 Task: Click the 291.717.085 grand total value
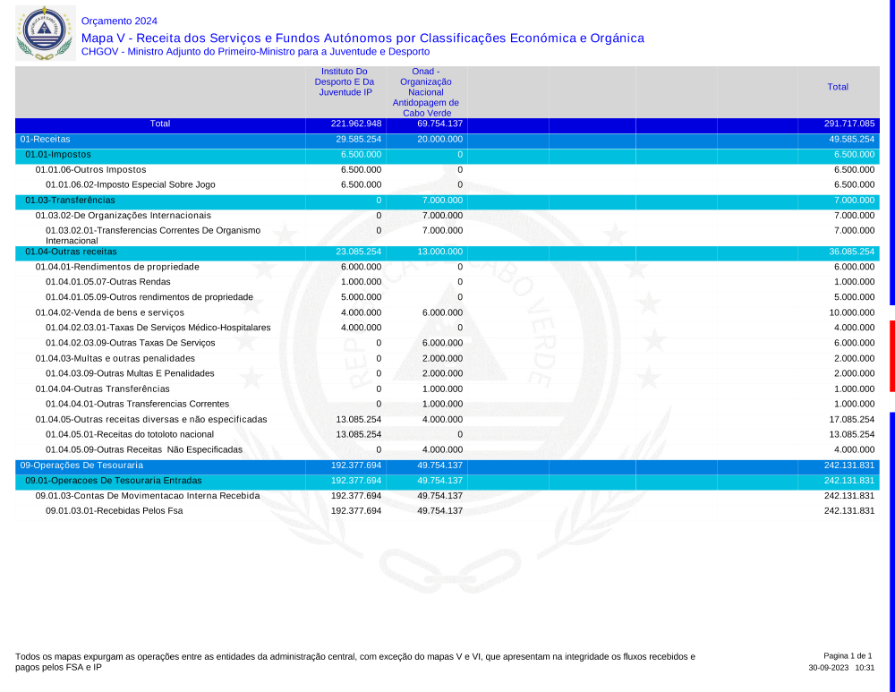pyautogui.click(x=848, y=124)
